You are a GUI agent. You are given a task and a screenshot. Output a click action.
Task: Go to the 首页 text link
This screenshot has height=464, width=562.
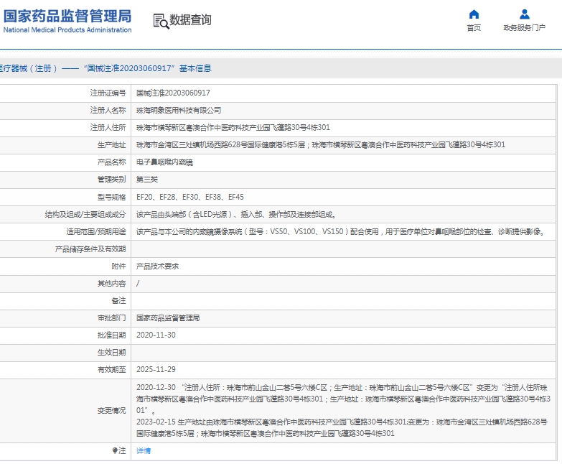[474, 27]
